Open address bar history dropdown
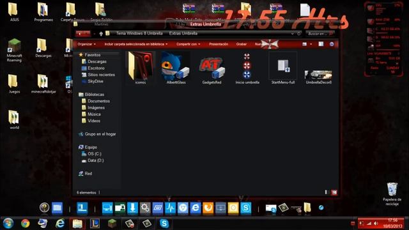Screen dimensions: 409x230 pos(293,33)
